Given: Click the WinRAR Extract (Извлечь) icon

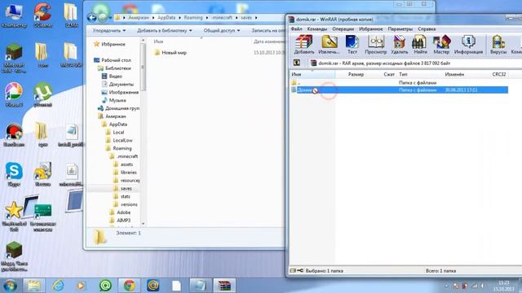Looking at the screenshot, I should 329,45.
